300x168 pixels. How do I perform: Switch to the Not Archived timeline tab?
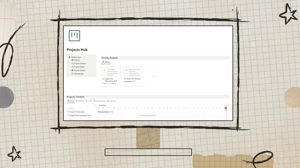pyautogui.click(x=99, y=101)
